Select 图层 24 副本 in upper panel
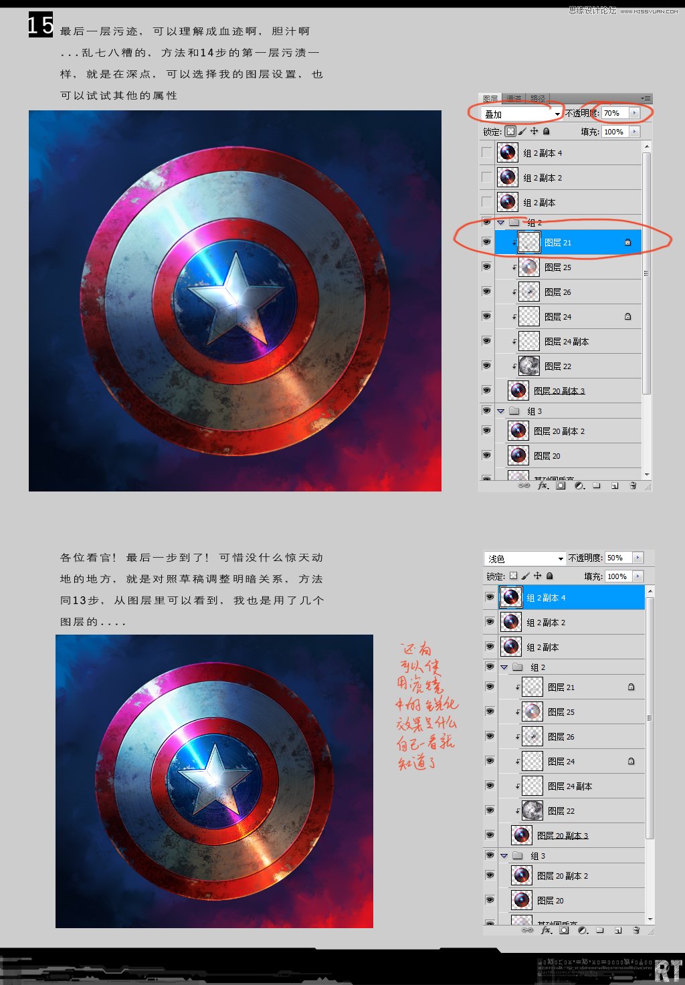 [x=568, y=342]
